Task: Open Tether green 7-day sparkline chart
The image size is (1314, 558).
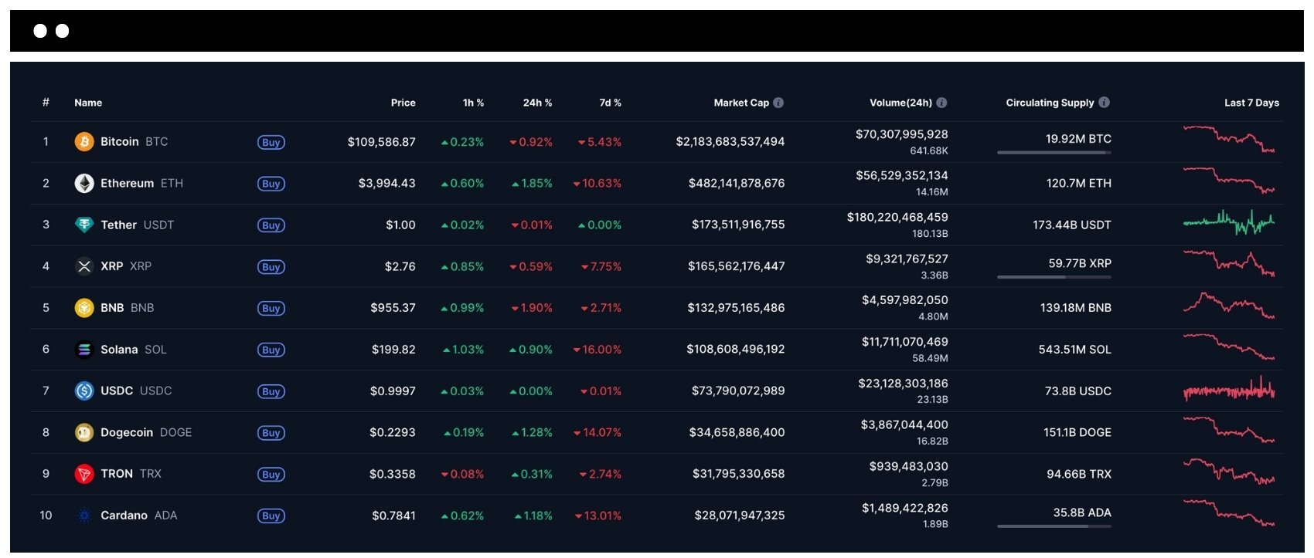Action: [x=1229, y=222]
